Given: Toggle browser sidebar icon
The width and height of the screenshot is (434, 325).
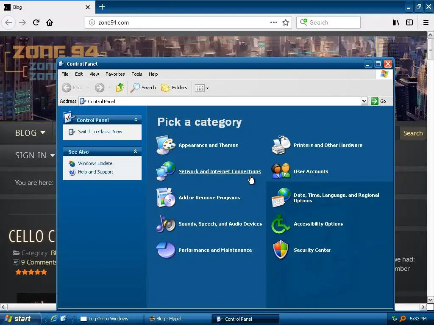Looking at the screenshot, I should tap(409, 22).
